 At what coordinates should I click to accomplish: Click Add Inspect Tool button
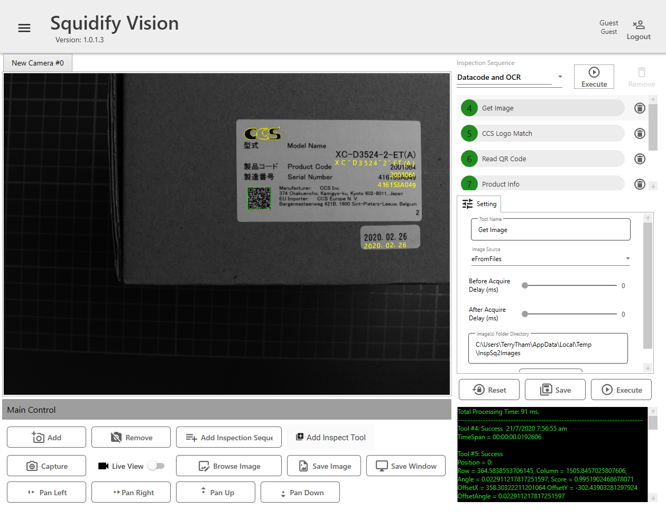click(331, 437)
